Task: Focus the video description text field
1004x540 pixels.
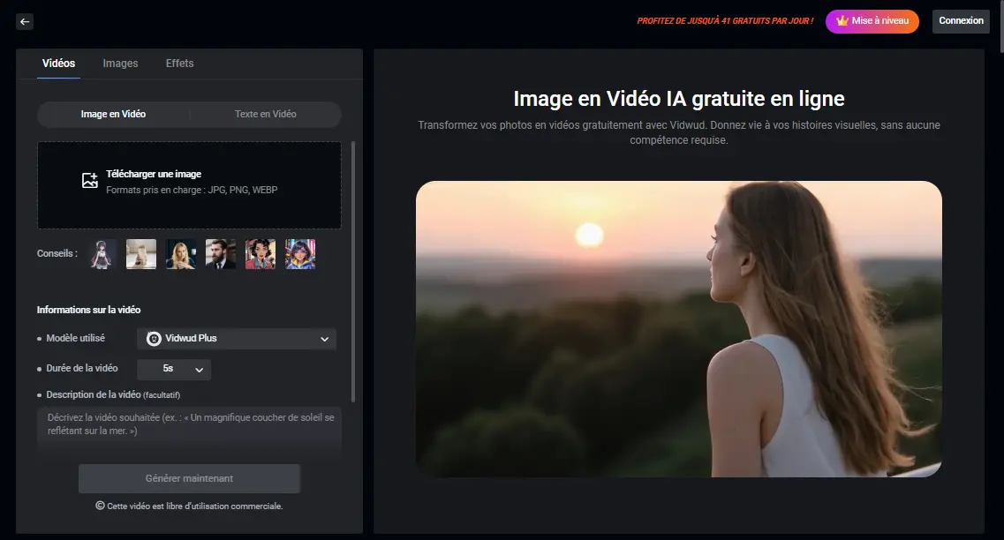Action: point(189,430)
